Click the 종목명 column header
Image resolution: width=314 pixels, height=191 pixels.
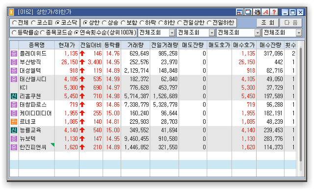click(x=37, y=45)
